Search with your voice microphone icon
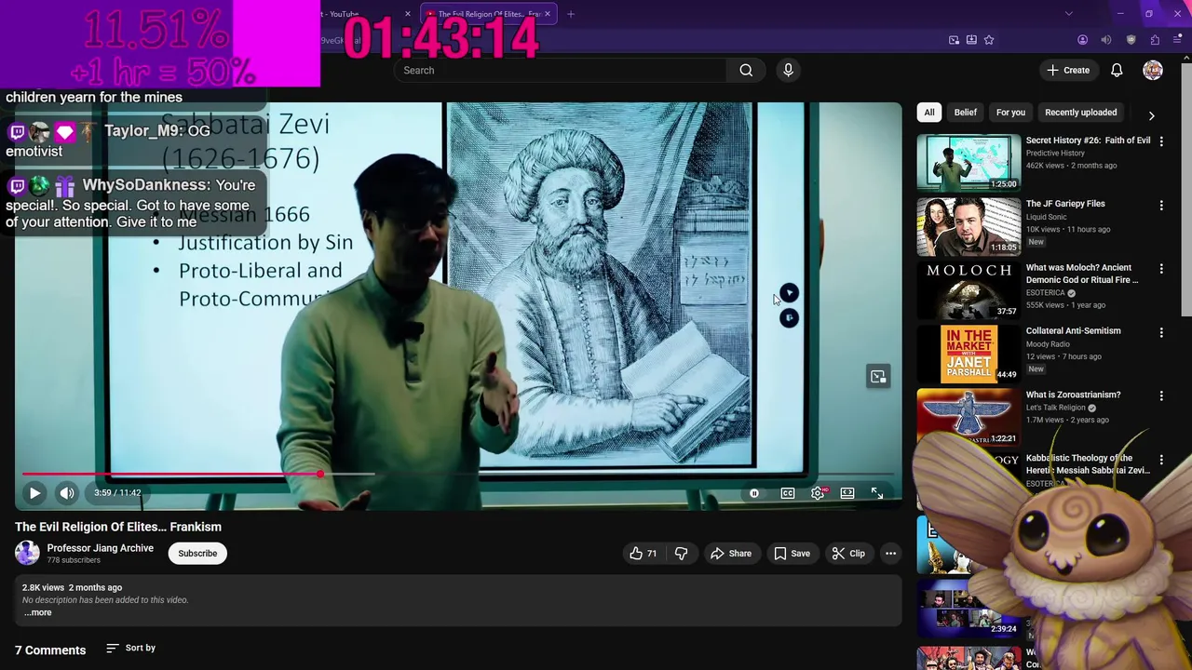 [x=788, y=70]
